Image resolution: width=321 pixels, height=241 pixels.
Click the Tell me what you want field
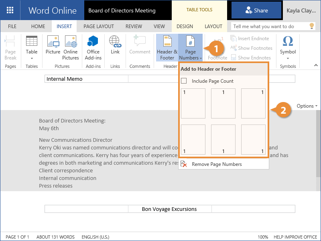269,27
